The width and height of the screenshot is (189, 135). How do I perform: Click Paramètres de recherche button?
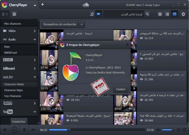[60, 24]
